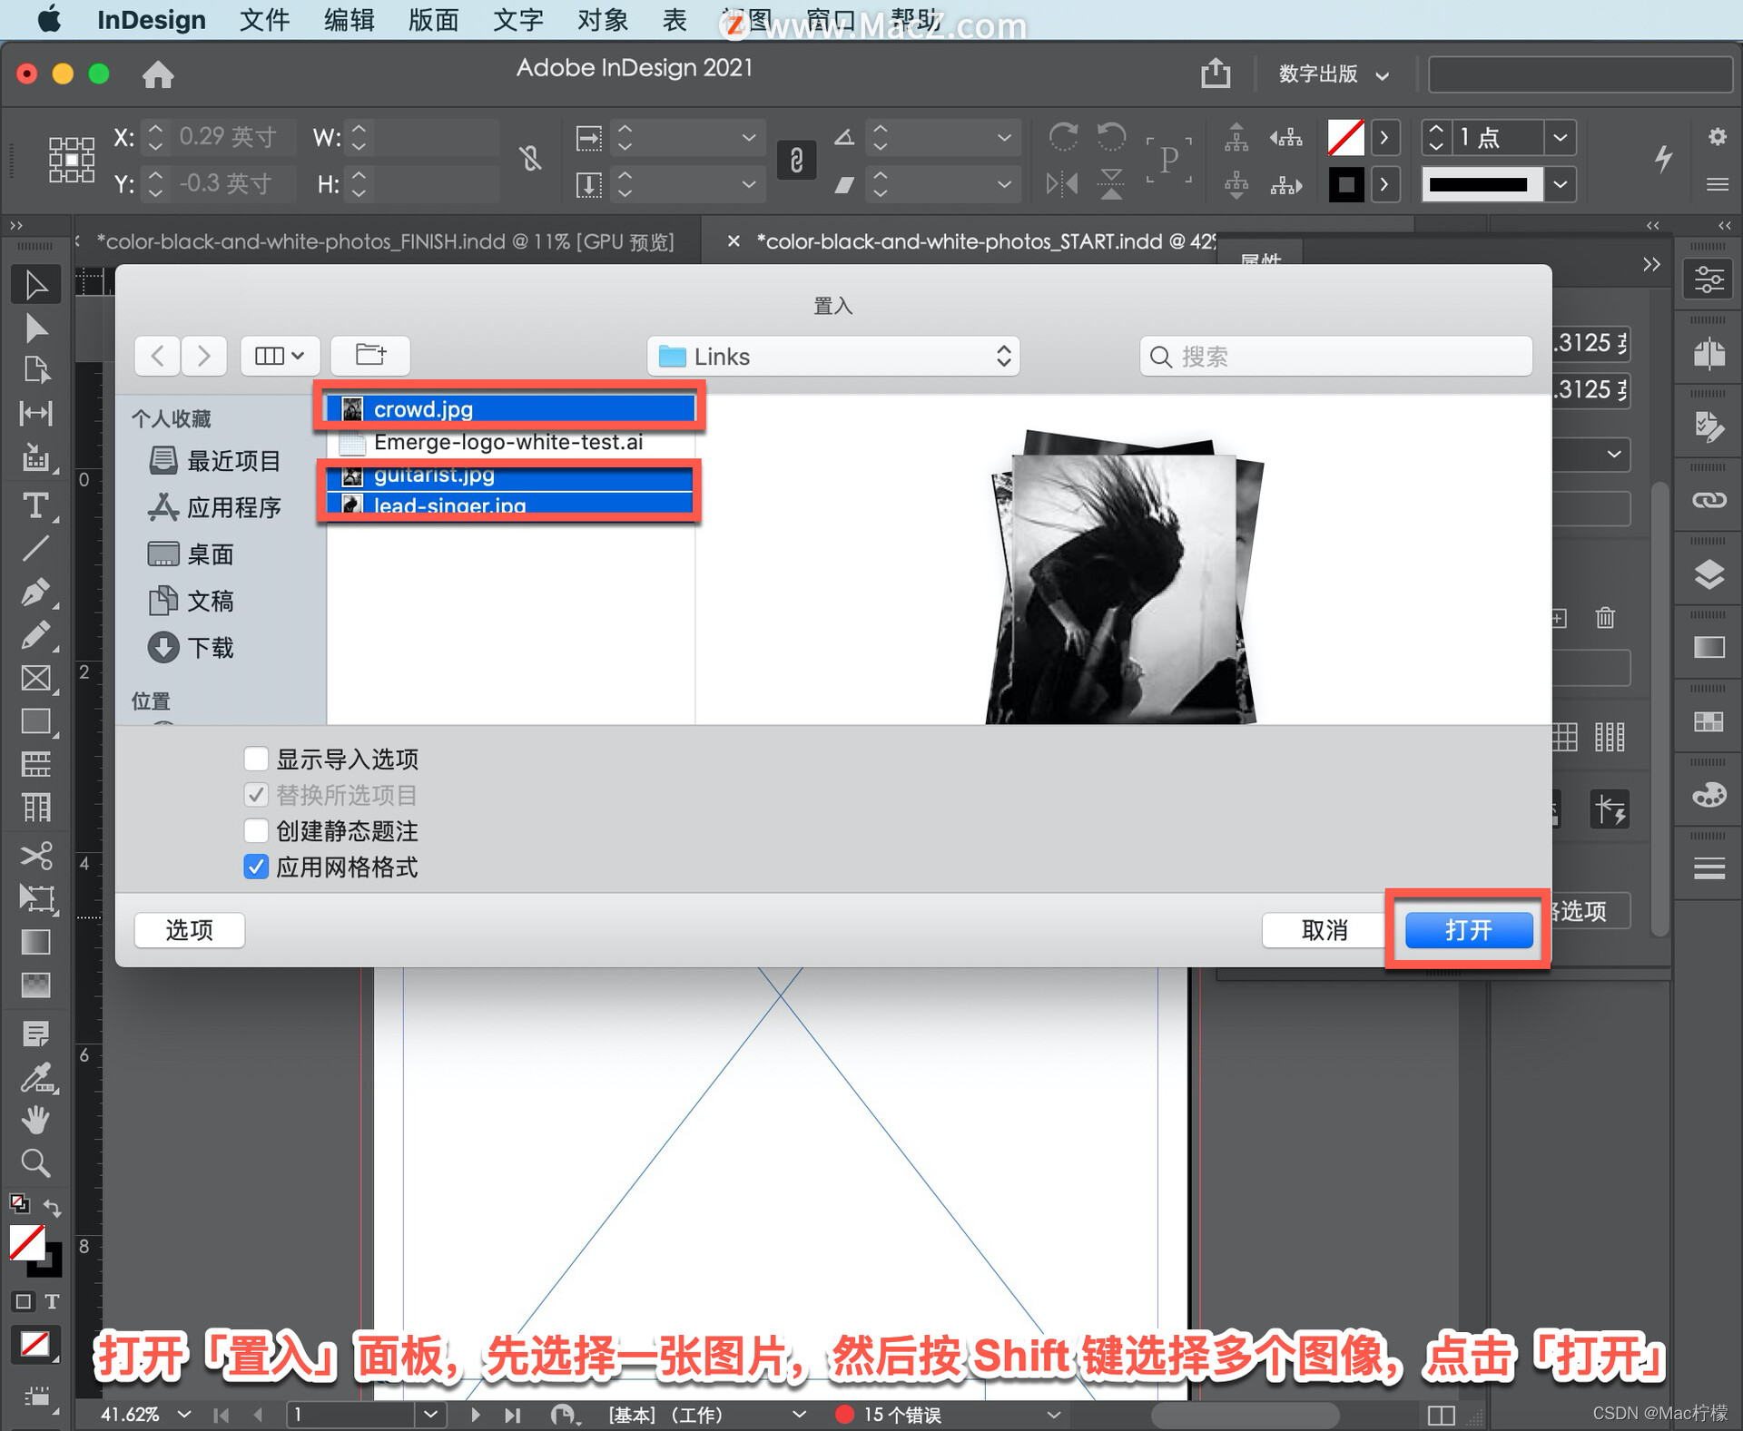Select the Free Transform tool
Viewport: 1743px width, 1431px height.
pyautogui.click(x=36, y=898)
